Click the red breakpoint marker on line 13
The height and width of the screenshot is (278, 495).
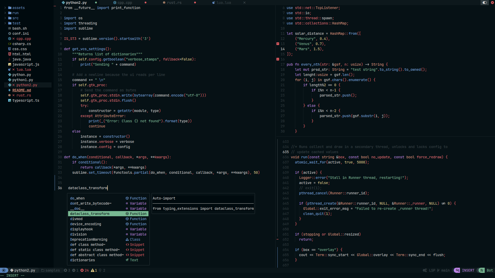coord(278,44)
